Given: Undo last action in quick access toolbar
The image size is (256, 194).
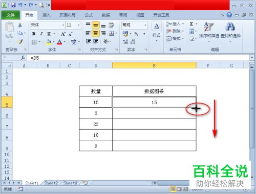Looking at the screenshot, I should click(20, 5).
